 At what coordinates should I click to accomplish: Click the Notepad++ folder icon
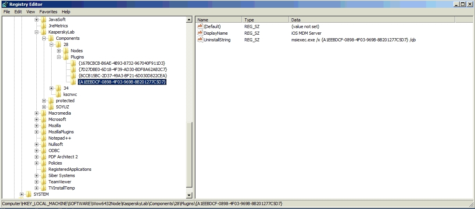coord(43,138)
